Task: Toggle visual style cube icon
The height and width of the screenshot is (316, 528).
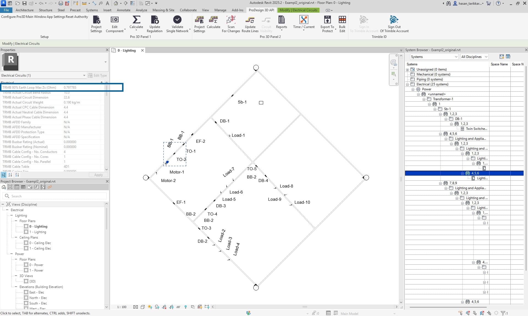Action: point(143,307)
